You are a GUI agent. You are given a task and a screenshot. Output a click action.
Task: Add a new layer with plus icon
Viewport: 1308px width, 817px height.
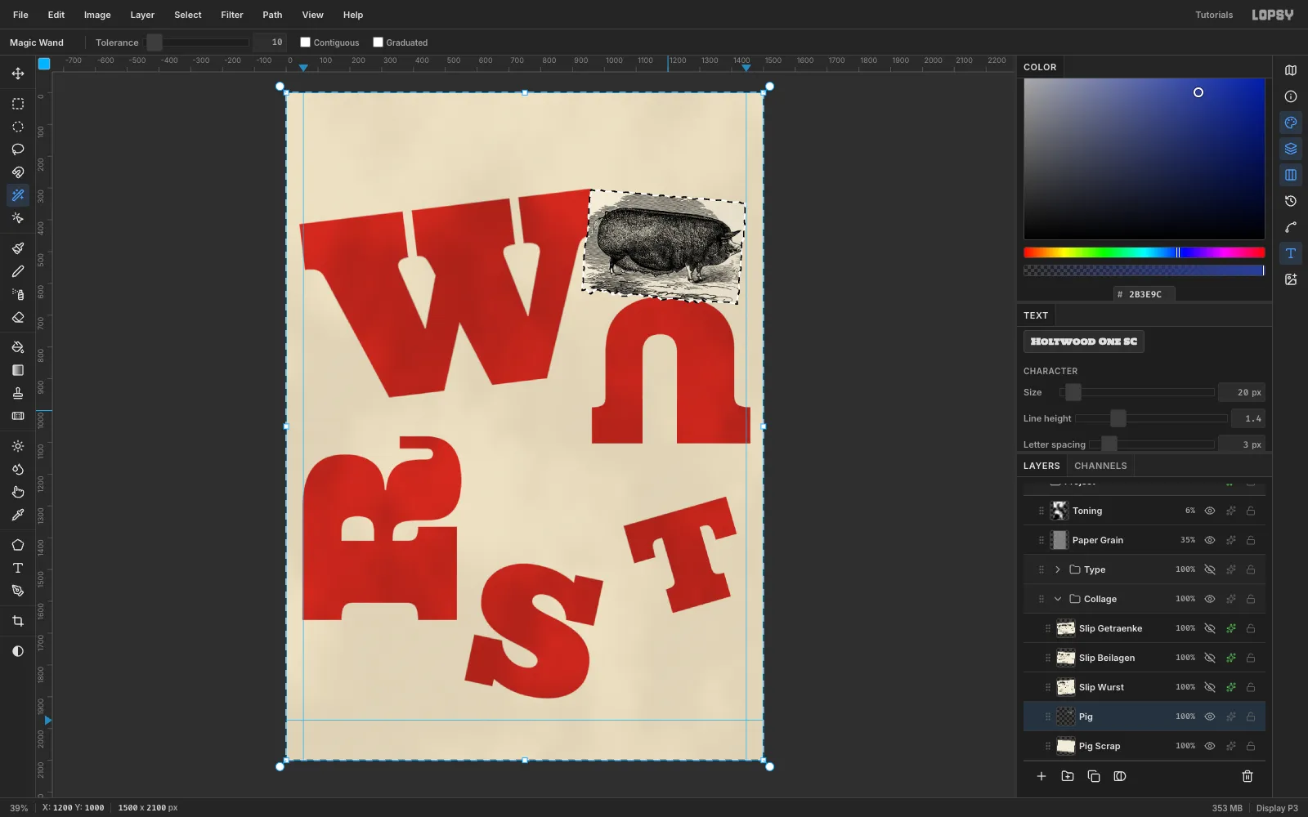[1041, 776]
